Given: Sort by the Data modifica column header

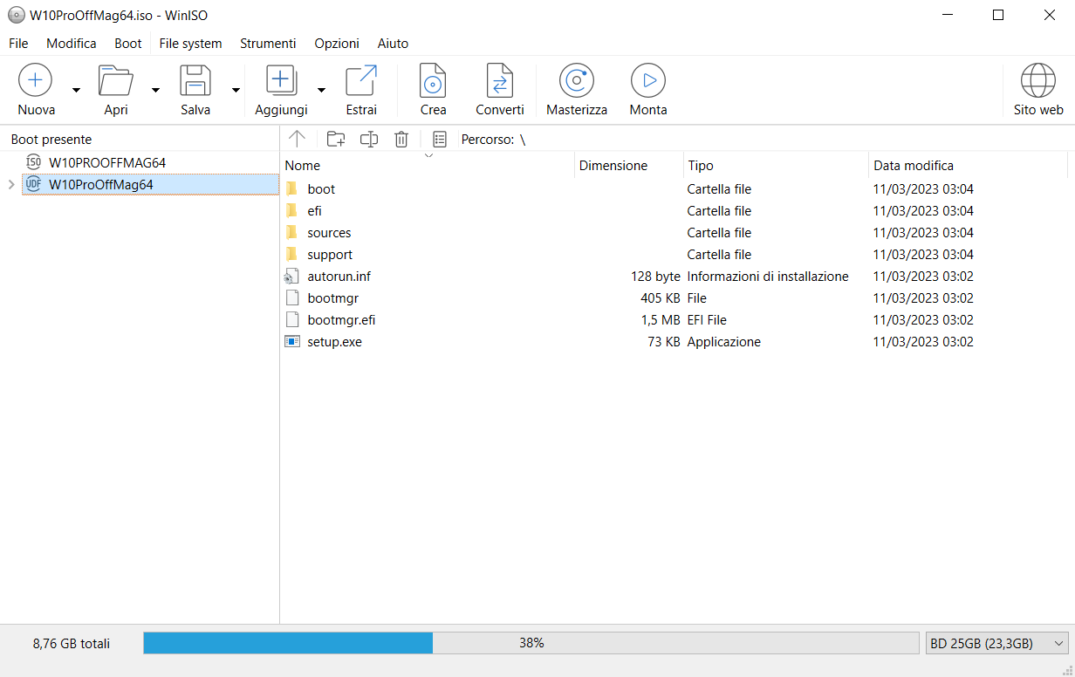Looking at the screenshot, I should click(x=969, y=165).
